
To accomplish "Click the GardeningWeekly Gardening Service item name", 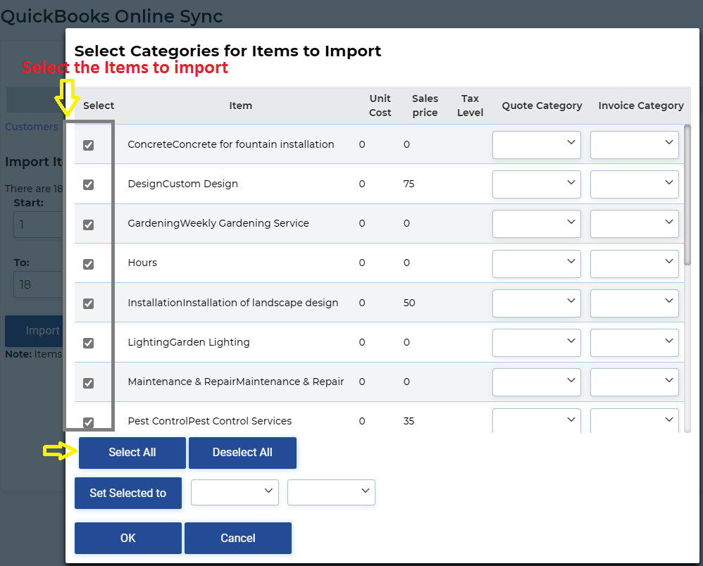I will point(218,223).
